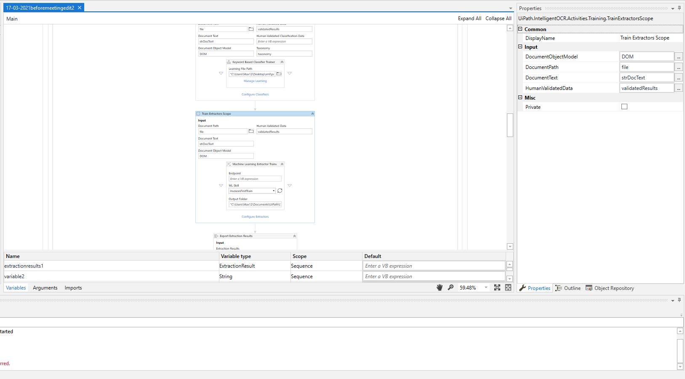Switch to the Variables tab
This screenshot has height=379, width=685.
click(x=16, y=288)
